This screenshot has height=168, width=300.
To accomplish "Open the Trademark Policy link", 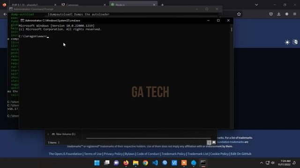I will [173, 154].
